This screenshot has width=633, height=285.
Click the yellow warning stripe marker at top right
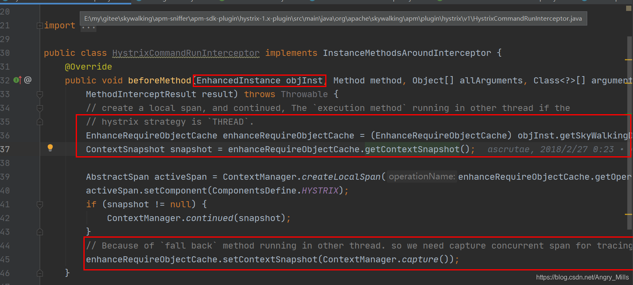[629, 60]
